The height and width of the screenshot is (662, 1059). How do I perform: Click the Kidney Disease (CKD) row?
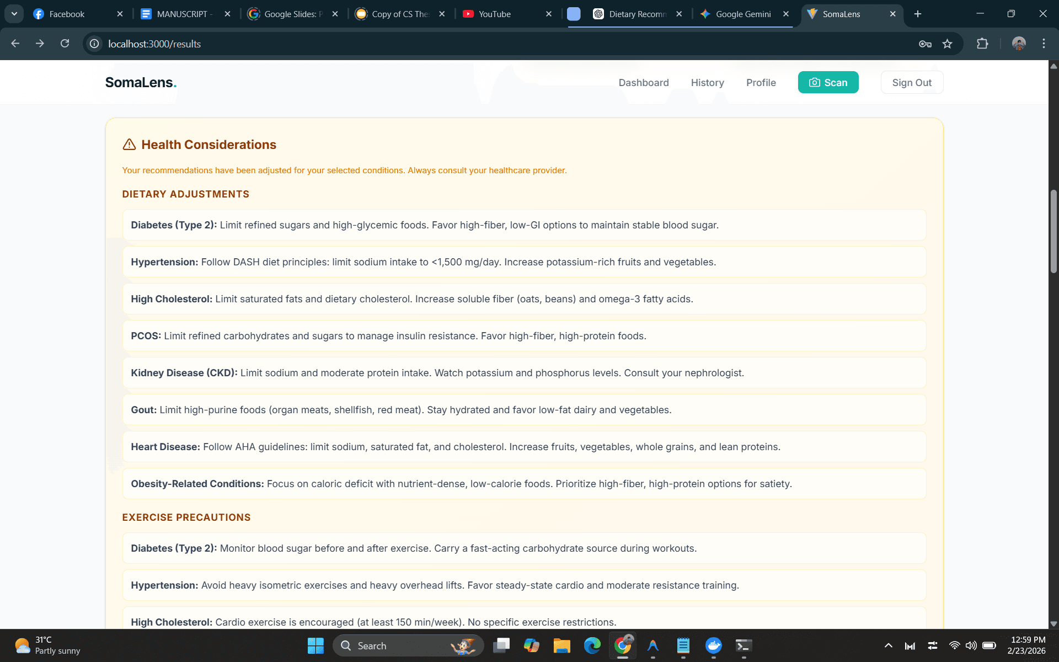point(524,372)
